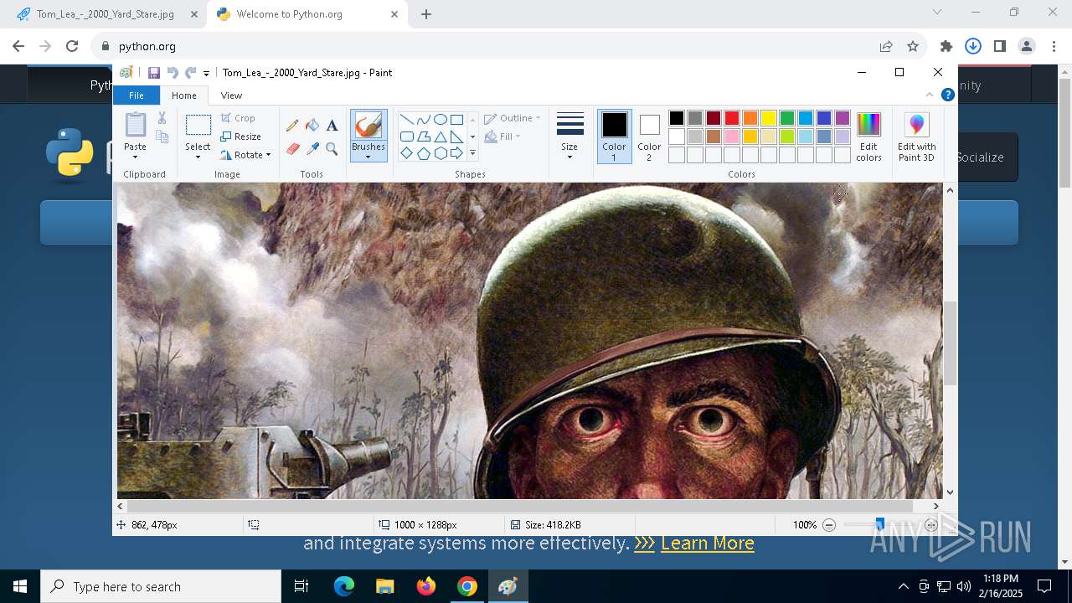Screen dimensions: 1072x603
Task: Choose the Right arrow shape
Action: tap(456, 153)
